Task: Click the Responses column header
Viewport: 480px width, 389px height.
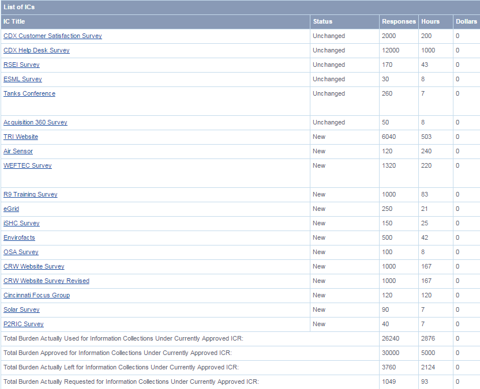Action: coord(399,21)
